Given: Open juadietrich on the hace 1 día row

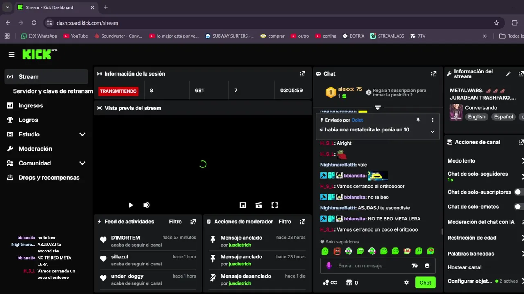Looking at the screenshot, I should 240,283.
